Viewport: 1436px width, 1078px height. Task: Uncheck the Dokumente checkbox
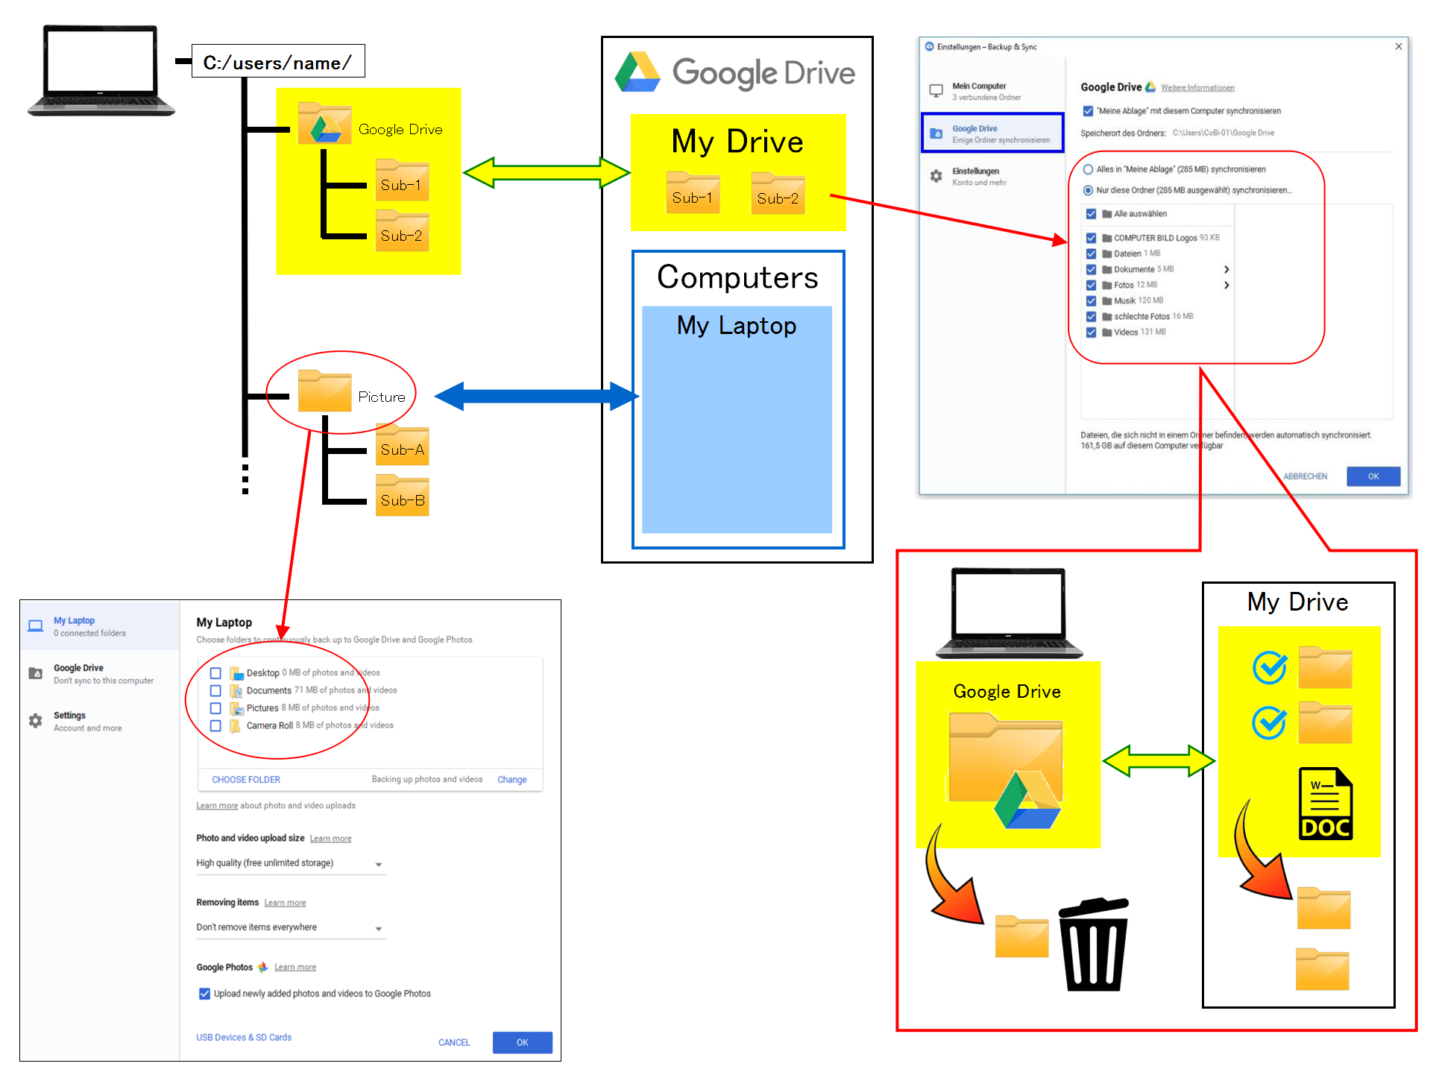coord(1091,269)
